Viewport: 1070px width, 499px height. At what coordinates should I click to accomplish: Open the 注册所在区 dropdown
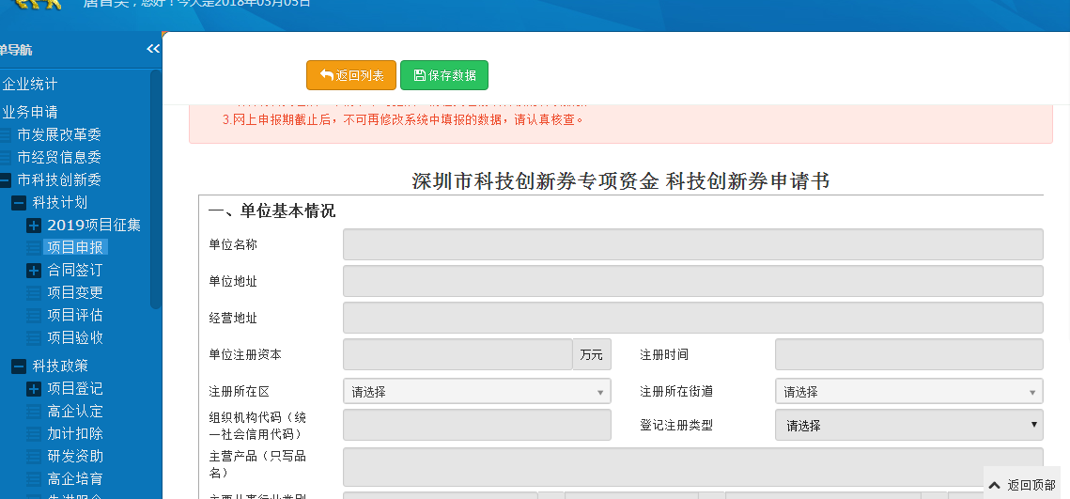tap(477, 392)
